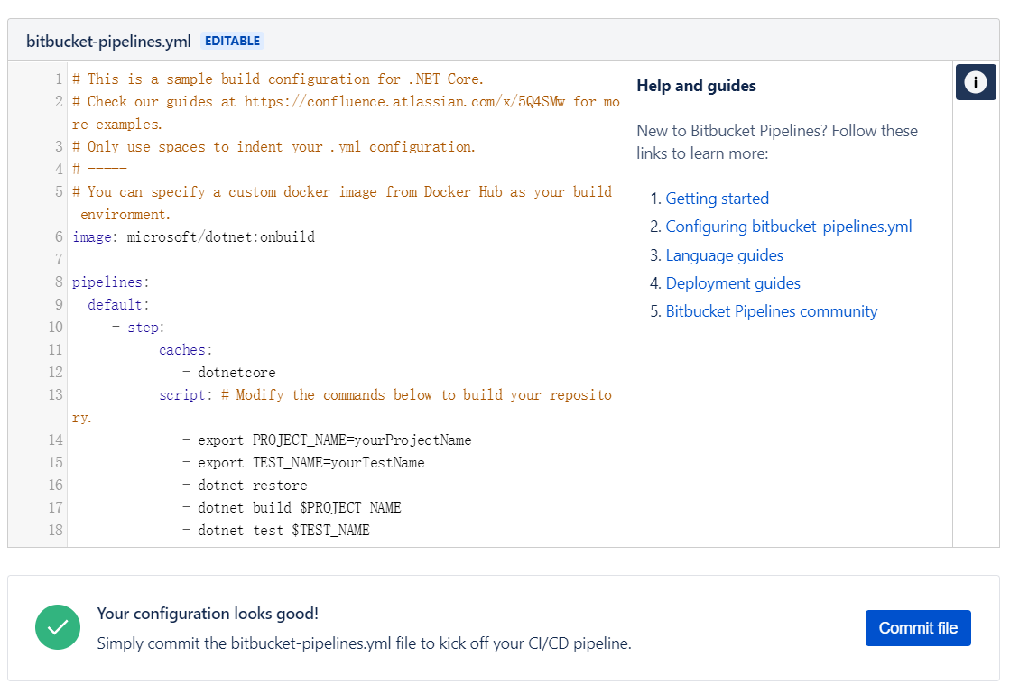This screenshot has height=694, width=1010.
Task: Open the Bitbucket Pipelines community link
Action: coord(772,310)
